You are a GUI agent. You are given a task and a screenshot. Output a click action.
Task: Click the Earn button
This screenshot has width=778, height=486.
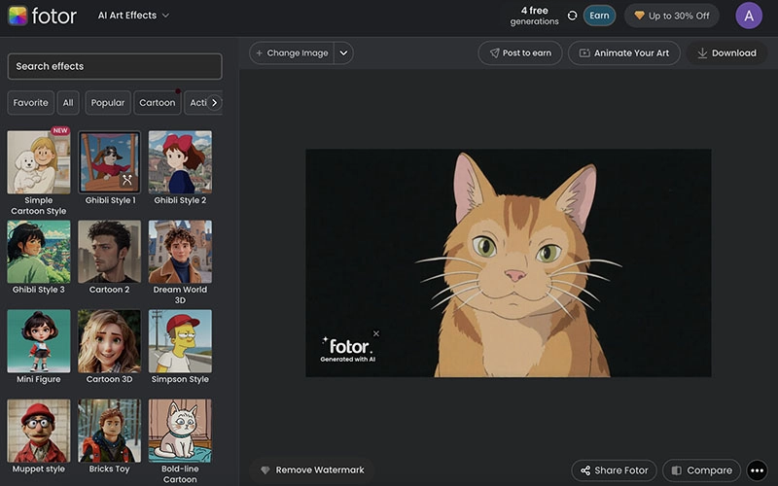click(599, 16)
